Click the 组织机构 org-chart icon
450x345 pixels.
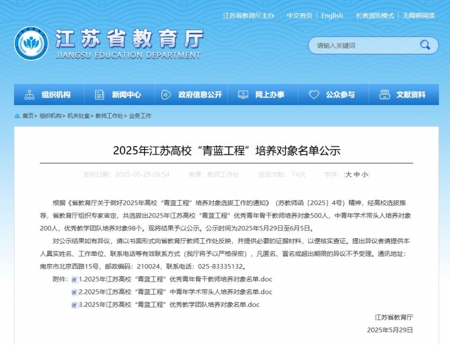(30, 94)
